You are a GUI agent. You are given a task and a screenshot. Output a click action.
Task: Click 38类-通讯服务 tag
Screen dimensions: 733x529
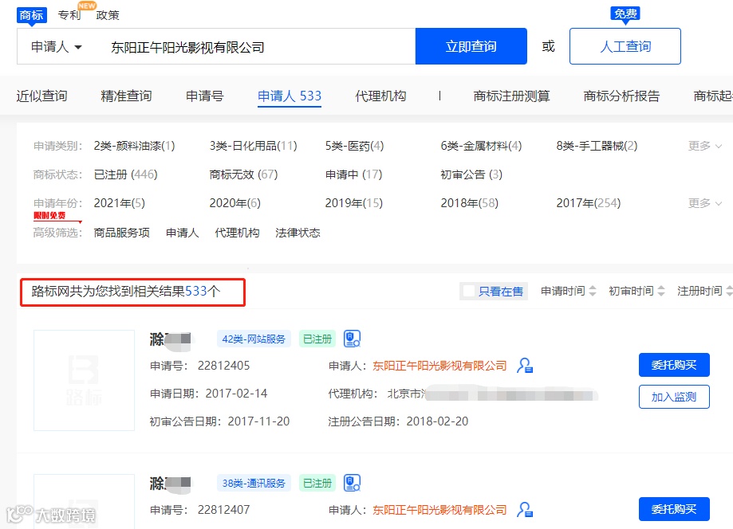[x=254, y=483]
